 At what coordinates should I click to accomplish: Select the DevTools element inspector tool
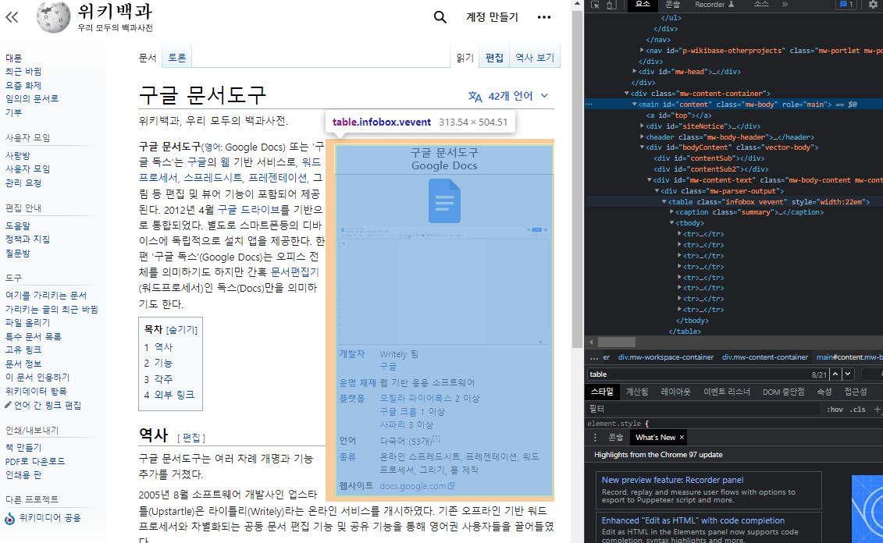tap(595, 5)
